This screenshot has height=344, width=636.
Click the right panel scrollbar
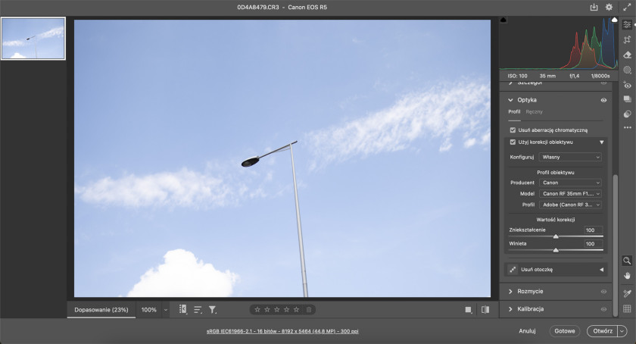[616, 244]
